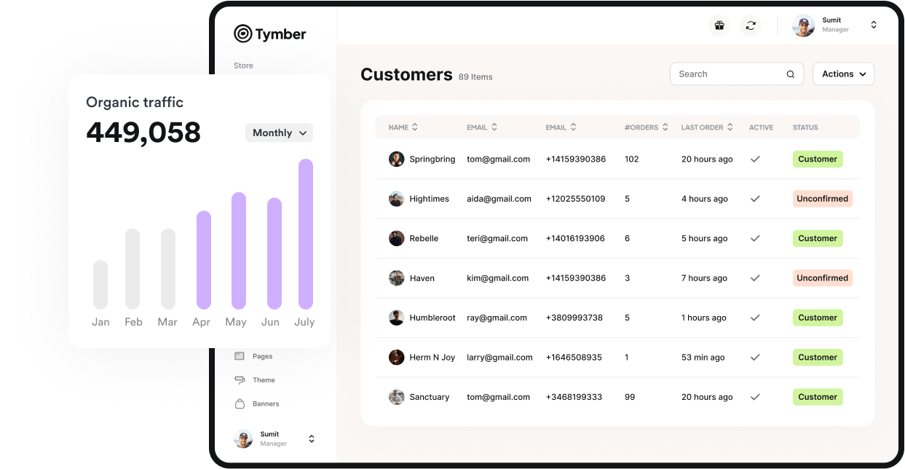Click the sync/refresh icon in the top bar
905x469 pixels.
(751, 25)
